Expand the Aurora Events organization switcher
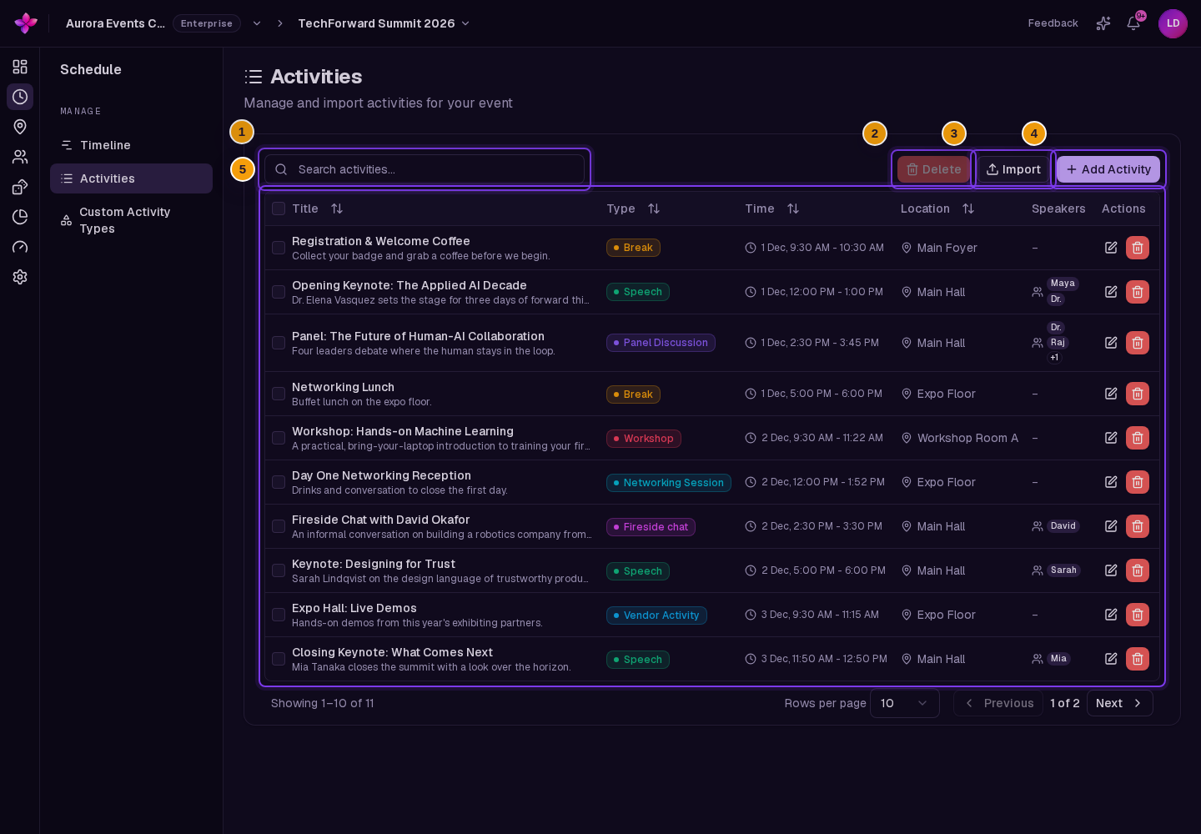This screenshot has height=834, width=1201. 257,23
